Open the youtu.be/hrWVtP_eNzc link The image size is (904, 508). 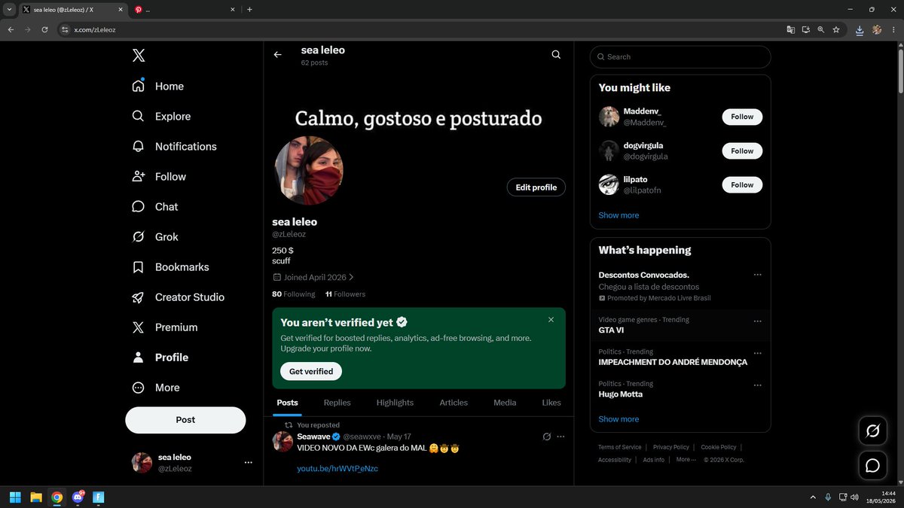(x=337, y=469)
